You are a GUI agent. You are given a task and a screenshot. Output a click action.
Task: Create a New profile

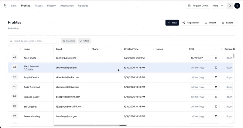(172, 23)
